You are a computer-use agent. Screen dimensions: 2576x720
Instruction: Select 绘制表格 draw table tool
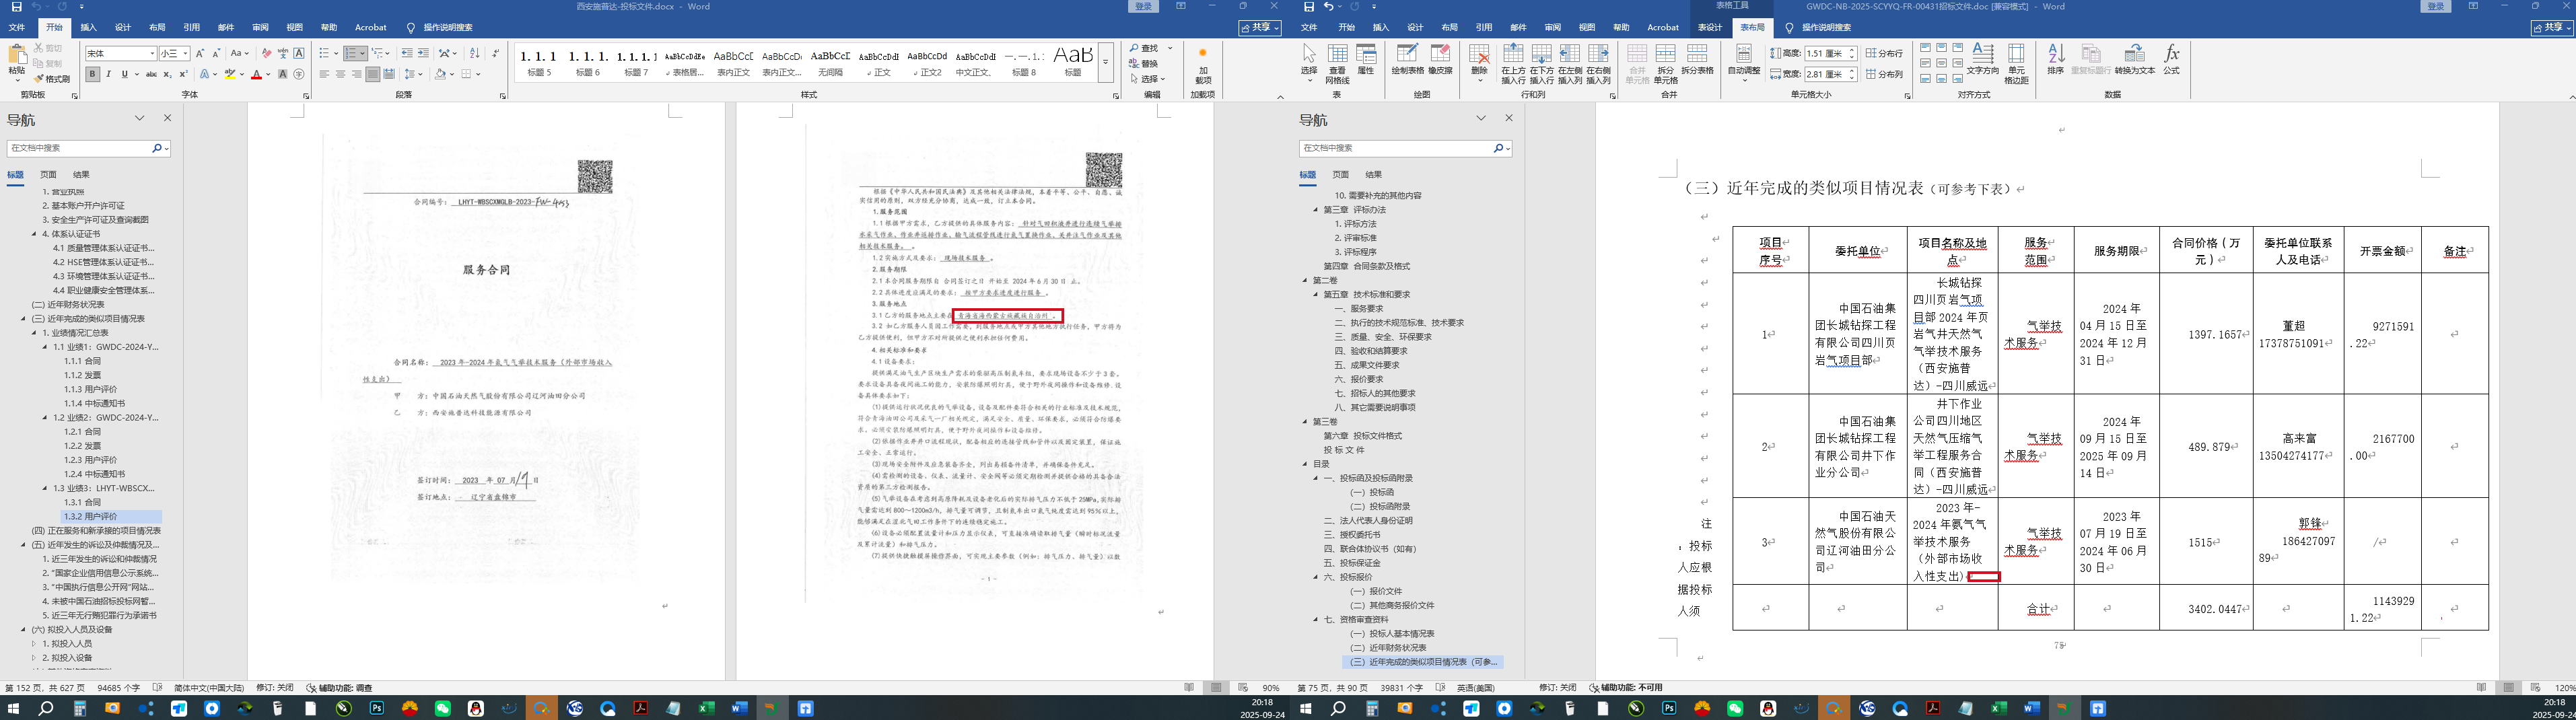click(x=1408, y=59)
